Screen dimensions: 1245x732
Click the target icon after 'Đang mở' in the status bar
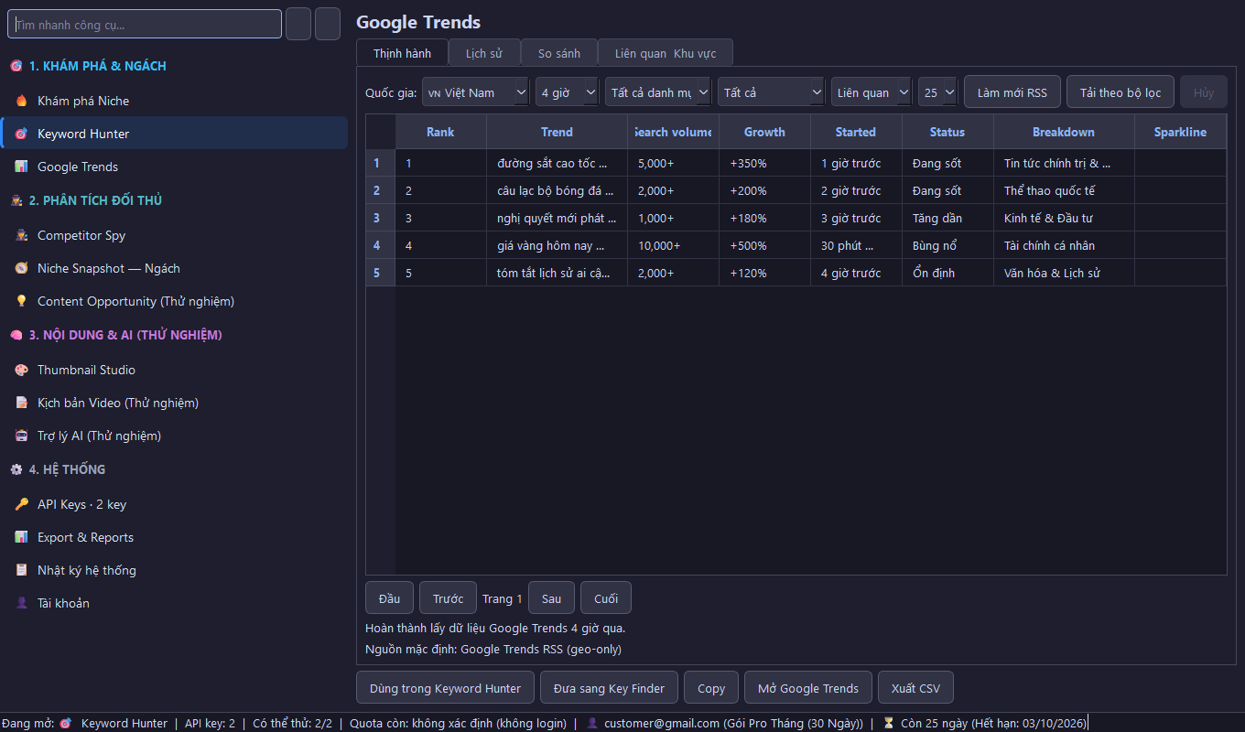[66, 723]
